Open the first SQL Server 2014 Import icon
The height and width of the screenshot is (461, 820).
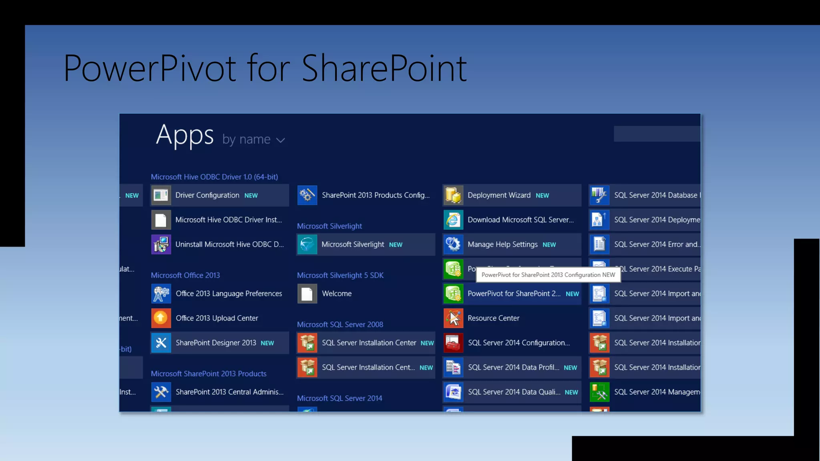tap(599, 293)
